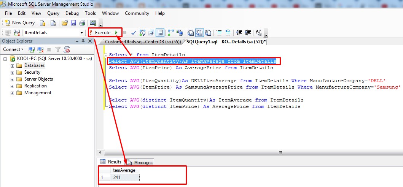Click the Decrease Indent icon

[239, 33]
